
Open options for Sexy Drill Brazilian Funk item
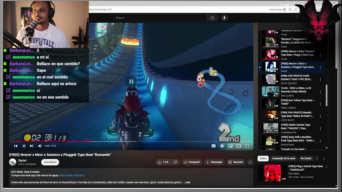click(x=320, y=141)
